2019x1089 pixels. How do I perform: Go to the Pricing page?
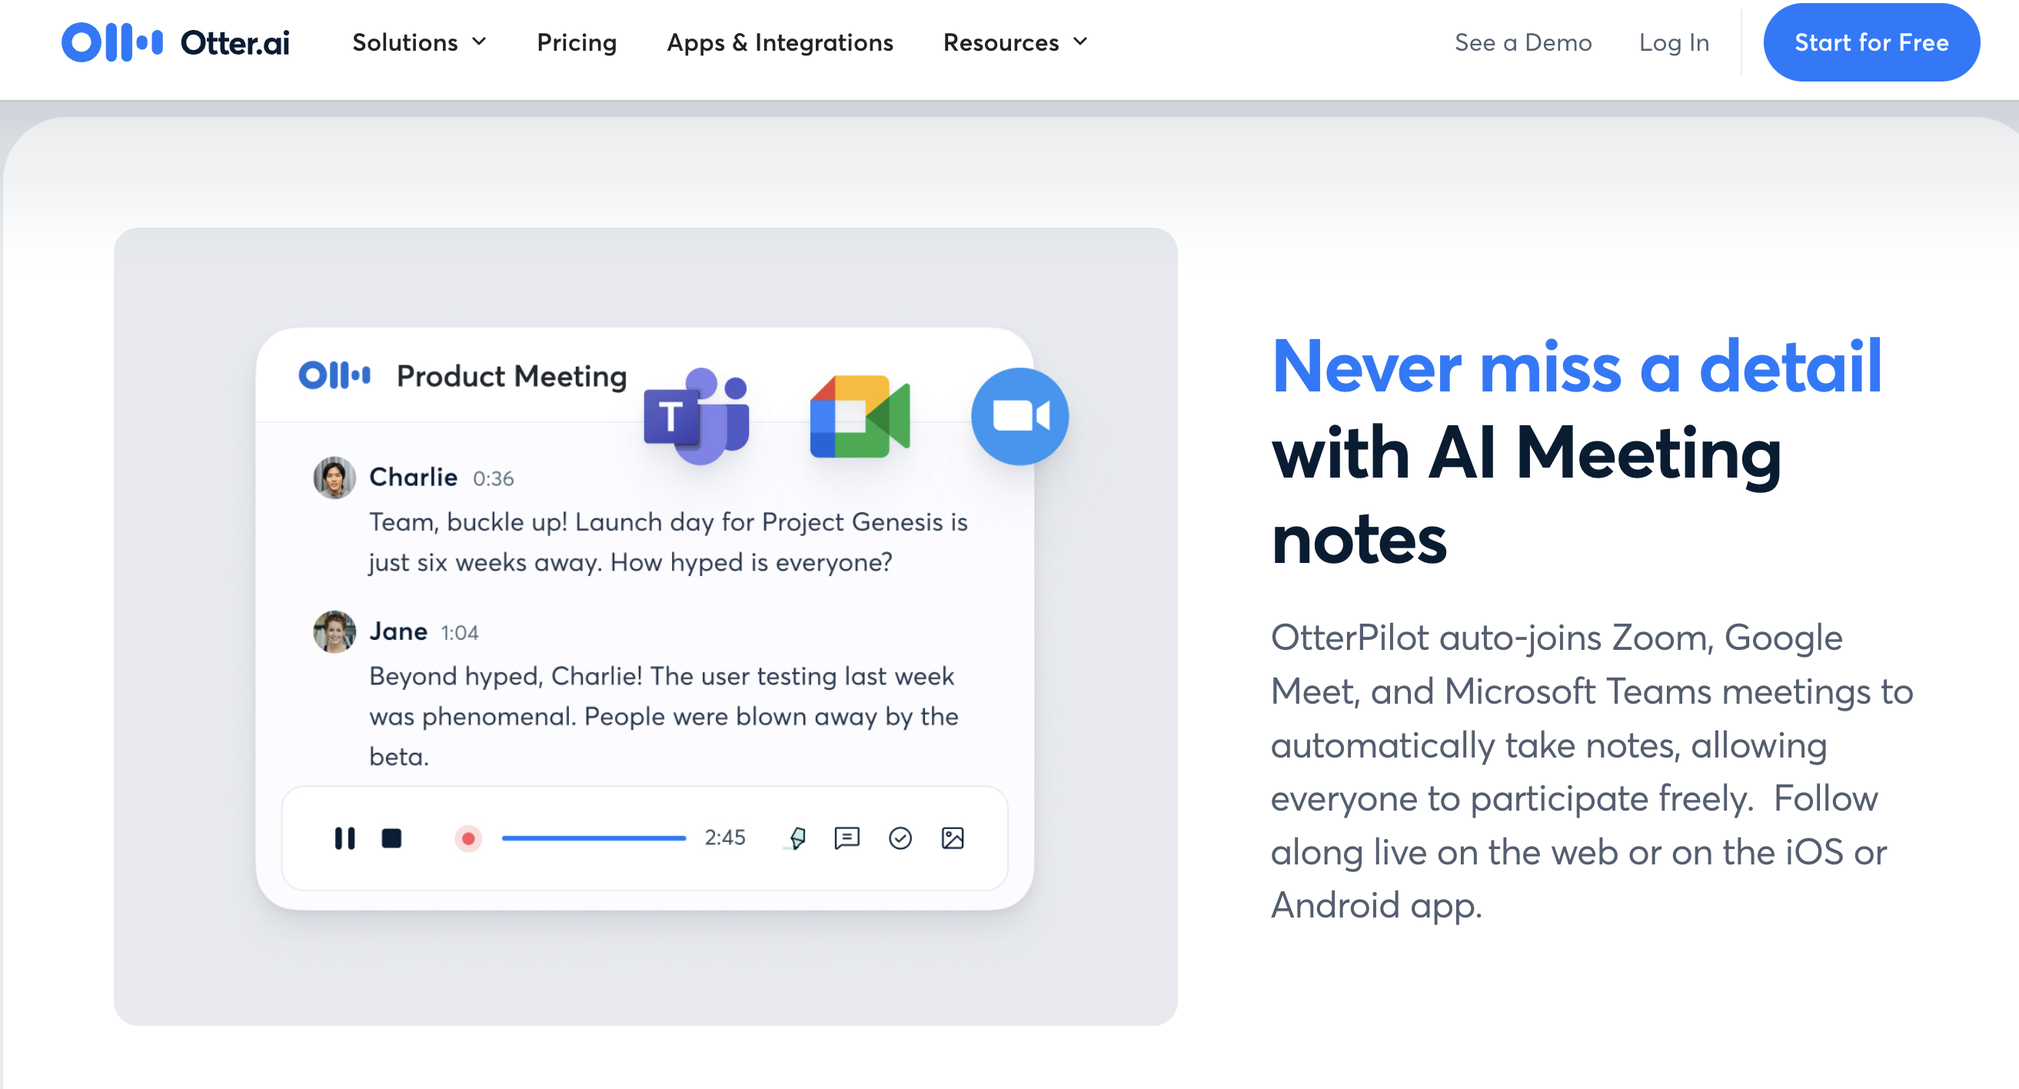coord(576,42)
